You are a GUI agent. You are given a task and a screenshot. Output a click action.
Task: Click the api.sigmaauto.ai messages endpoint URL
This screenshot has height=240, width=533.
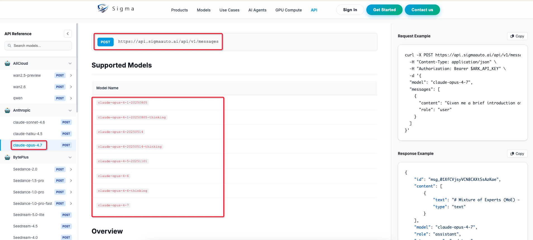pos(168,42)
